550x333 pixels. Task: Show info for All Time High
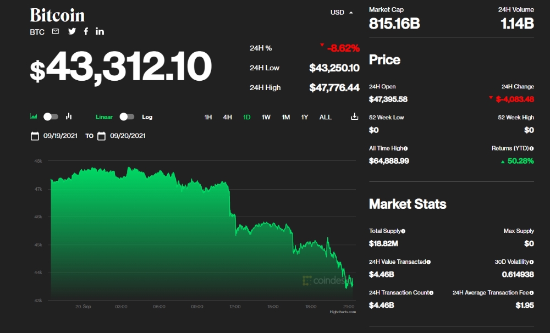405,148
